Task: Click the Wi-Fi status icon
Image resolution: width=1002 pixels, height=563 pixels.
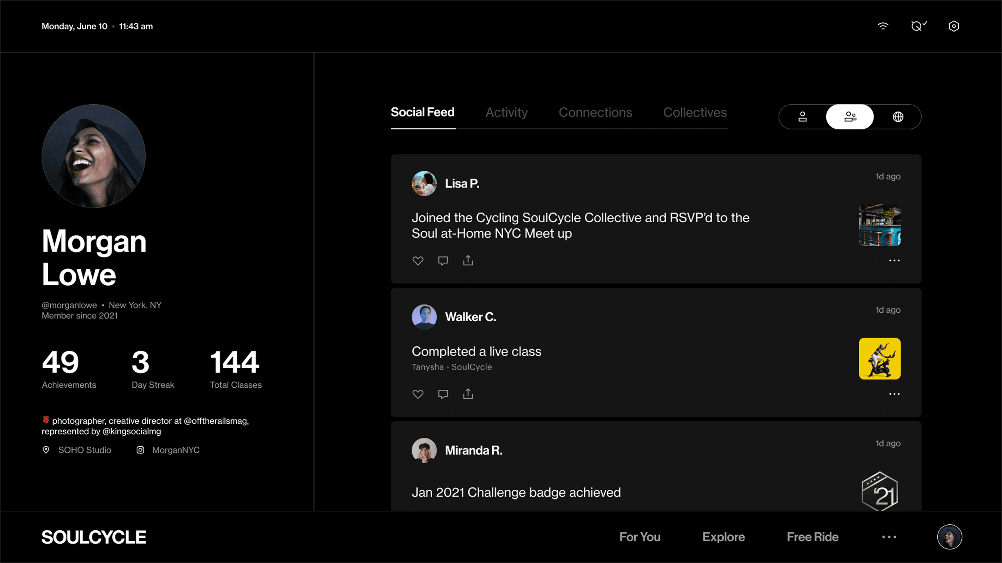Action: 883,26
